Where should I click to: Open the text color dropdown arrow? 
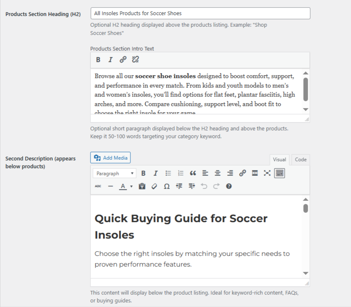(131, 186)
